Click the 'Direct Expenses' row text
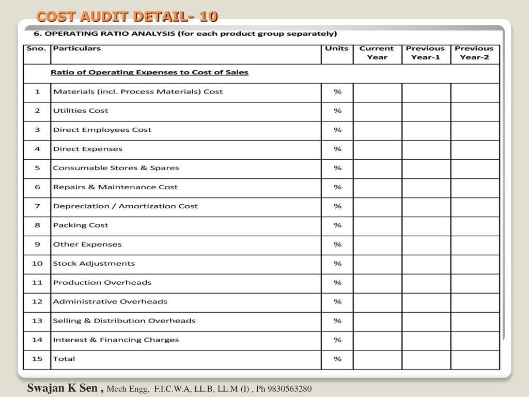 (x=88, y=149)
